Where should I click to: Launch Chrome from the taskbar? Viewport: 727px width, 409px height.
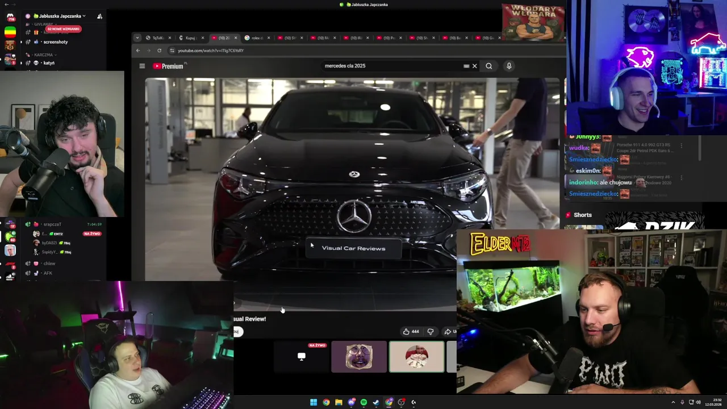326,402
